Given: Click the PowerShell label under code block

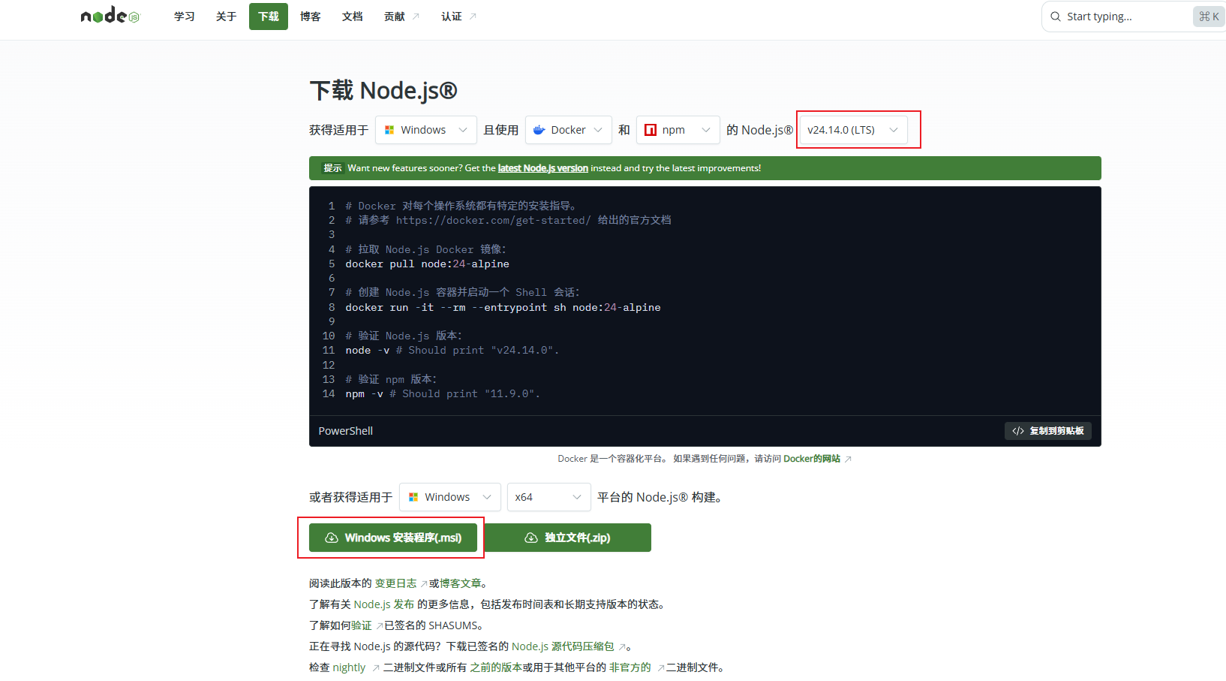Looking at the screenshot, I should pyautogui.click(x=346, y=431).
